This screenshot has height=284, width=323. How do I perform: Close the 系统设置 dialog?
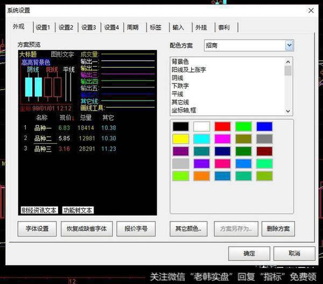[311, 11]
